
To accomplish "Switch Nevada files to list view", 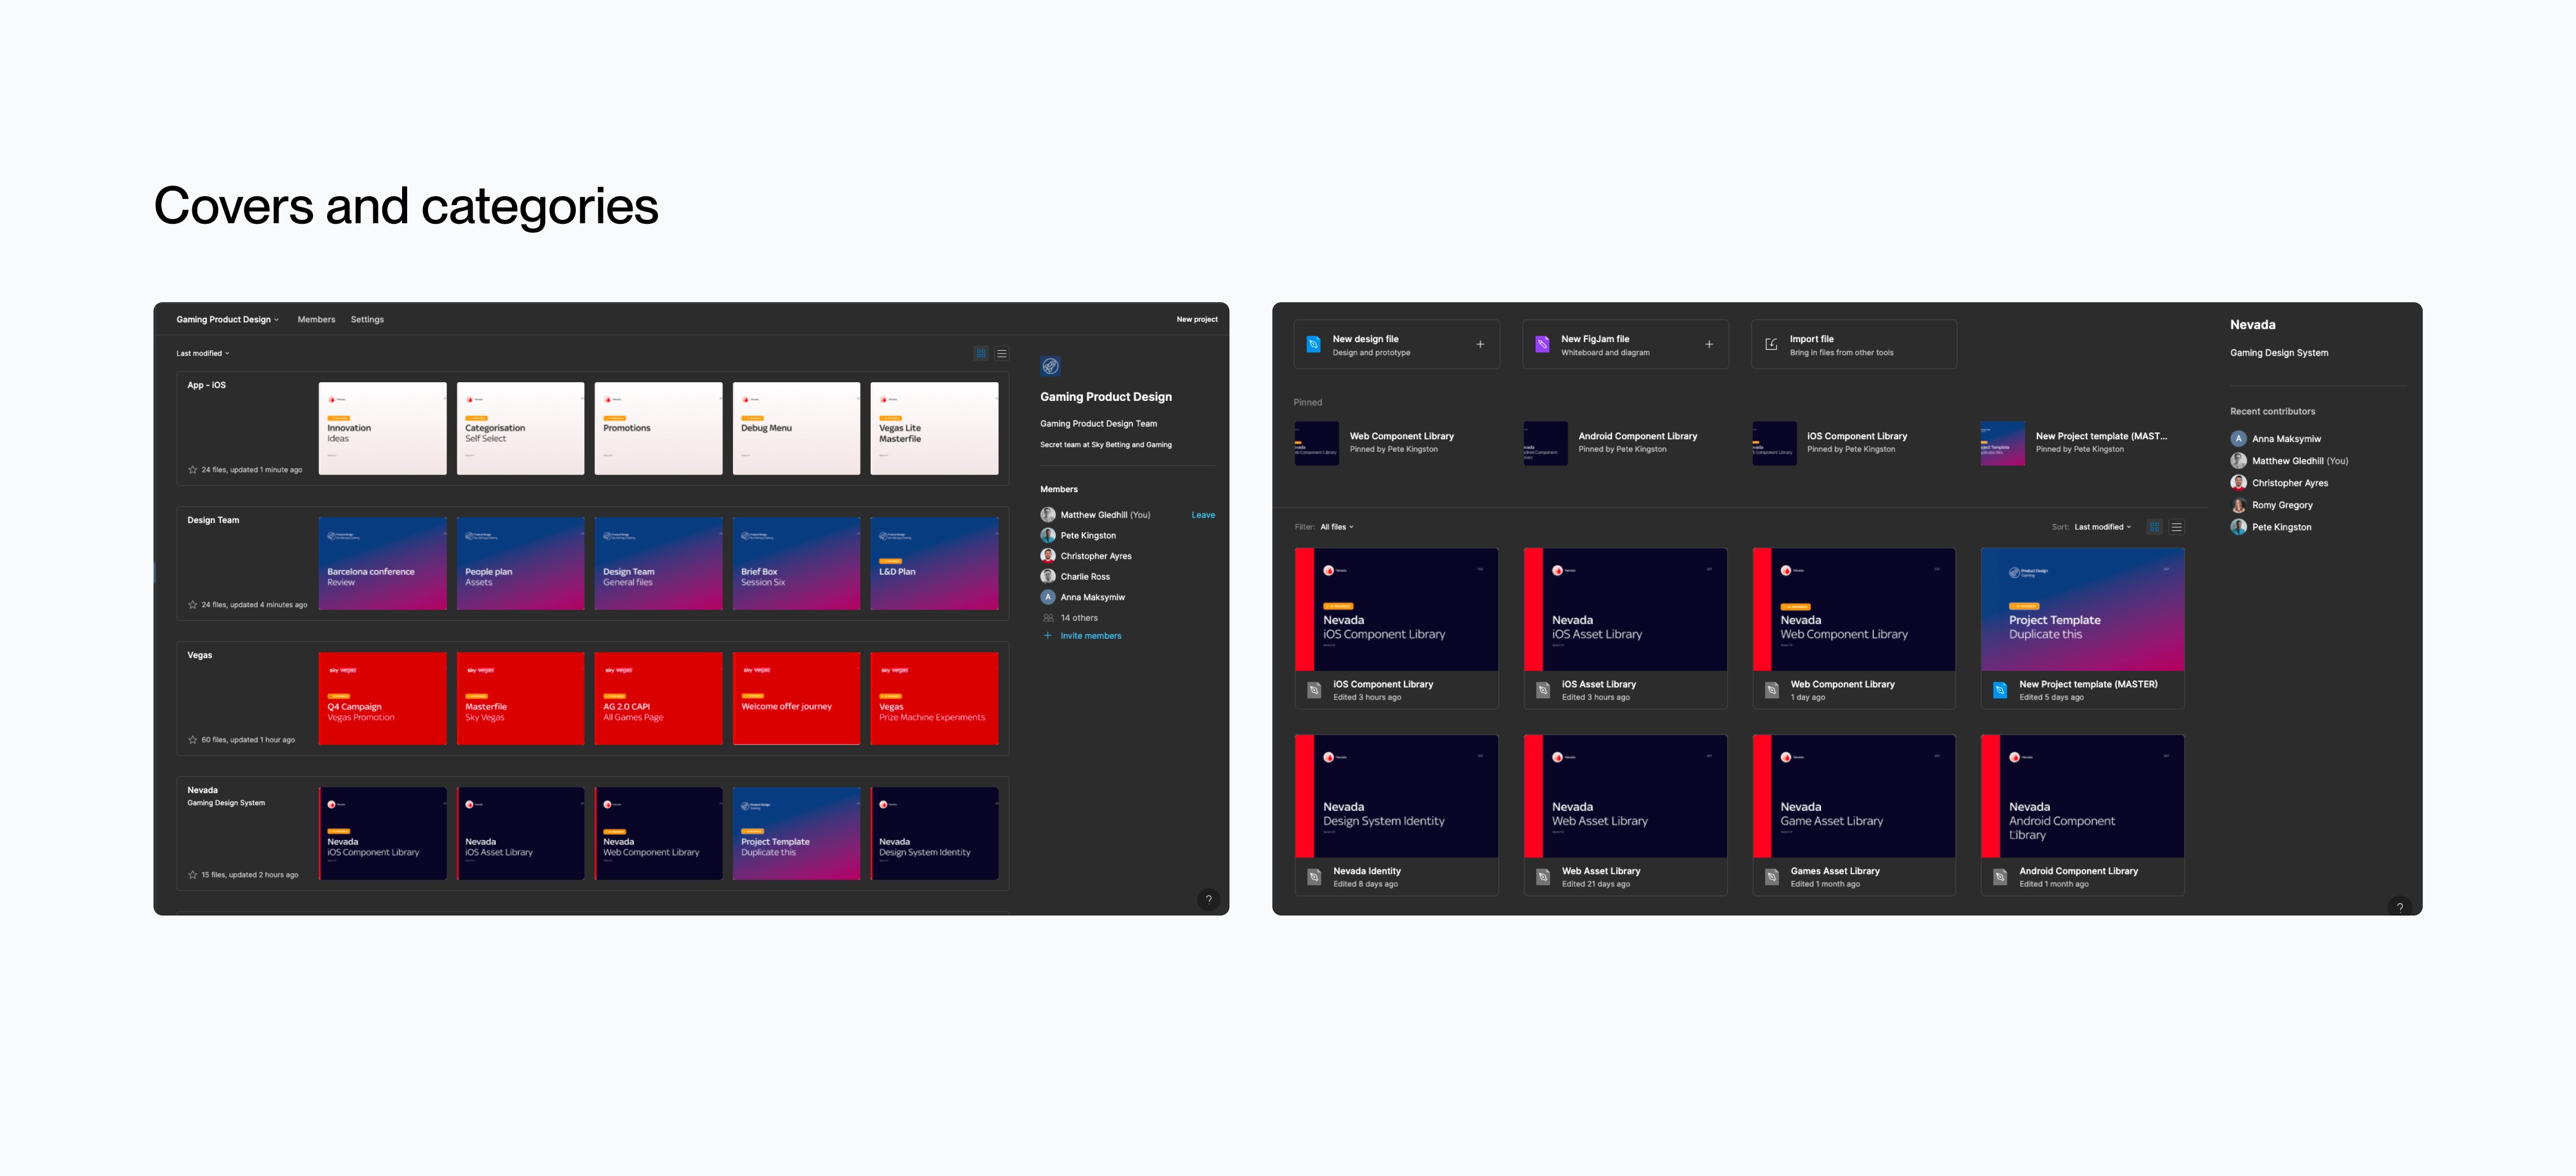I will [x=2176, y=527].
